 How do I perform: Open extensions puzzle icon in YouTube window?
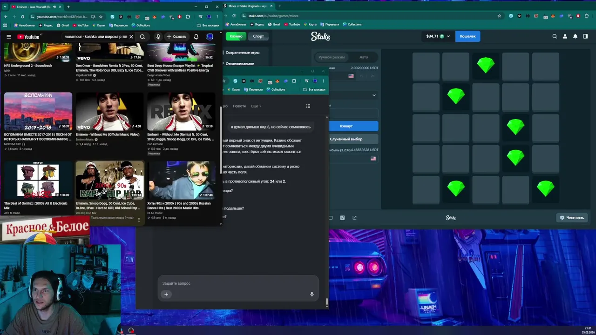(x=188, y=17)
